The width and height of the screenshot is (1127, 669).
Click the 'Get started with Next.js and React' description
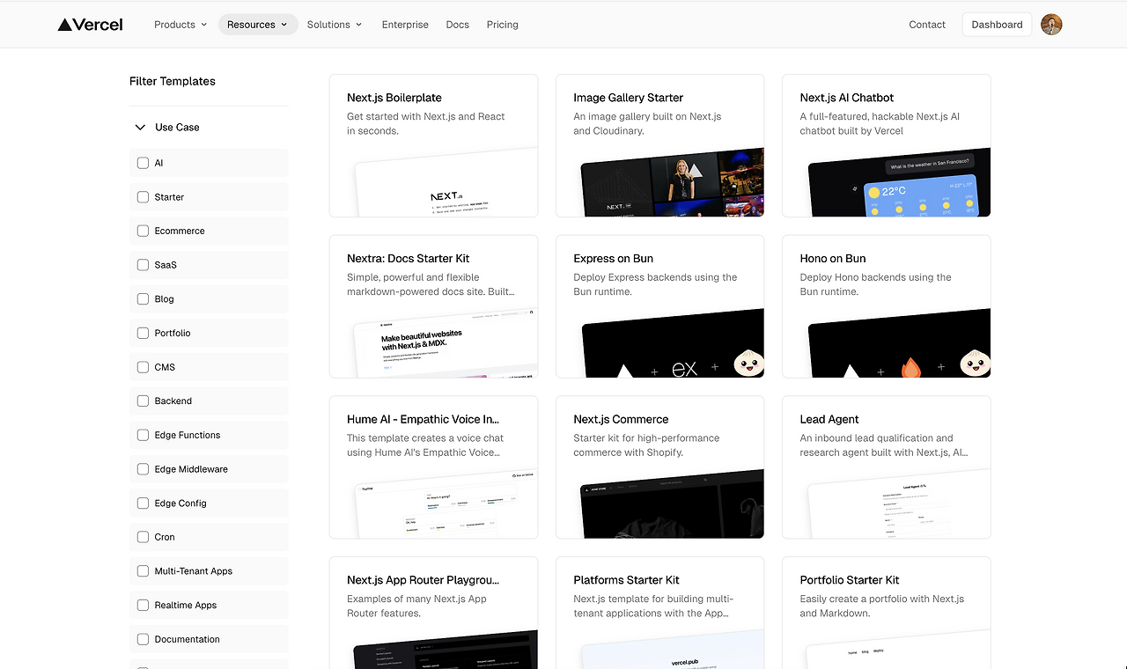coord(426,123)
